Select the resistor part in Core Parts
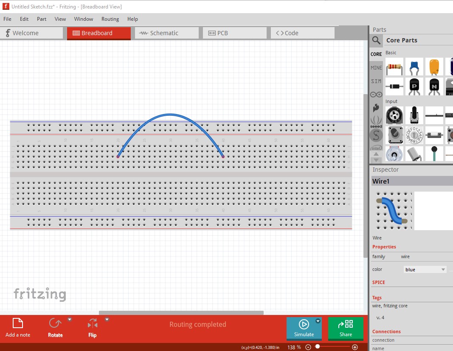453x351 pixels. click(x=395, y=67)
